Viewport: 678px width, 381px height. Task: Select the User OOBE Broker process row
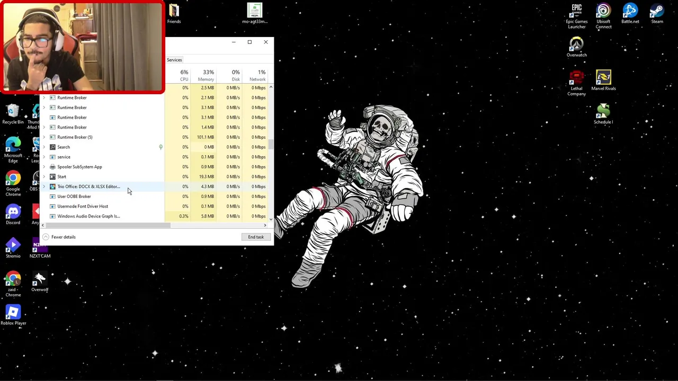click(x=155, y=196)
